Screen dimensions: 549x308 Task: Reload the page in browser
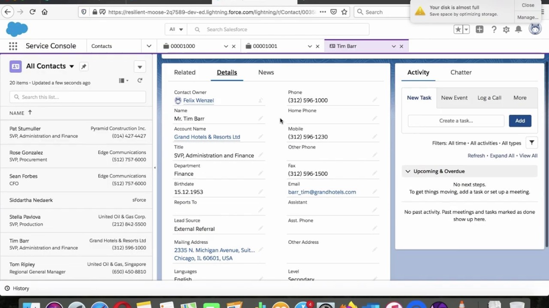pyautogui.click(x=32, y=12)
